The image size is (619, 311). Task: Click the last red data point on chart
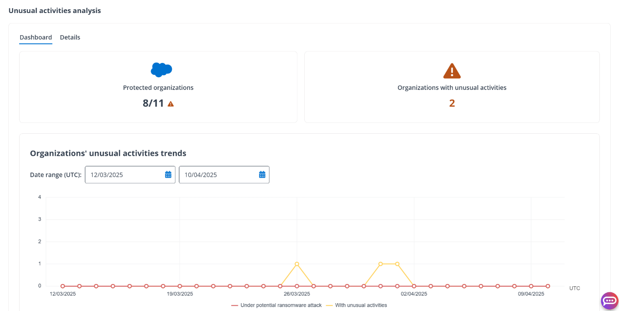(548, 286)
